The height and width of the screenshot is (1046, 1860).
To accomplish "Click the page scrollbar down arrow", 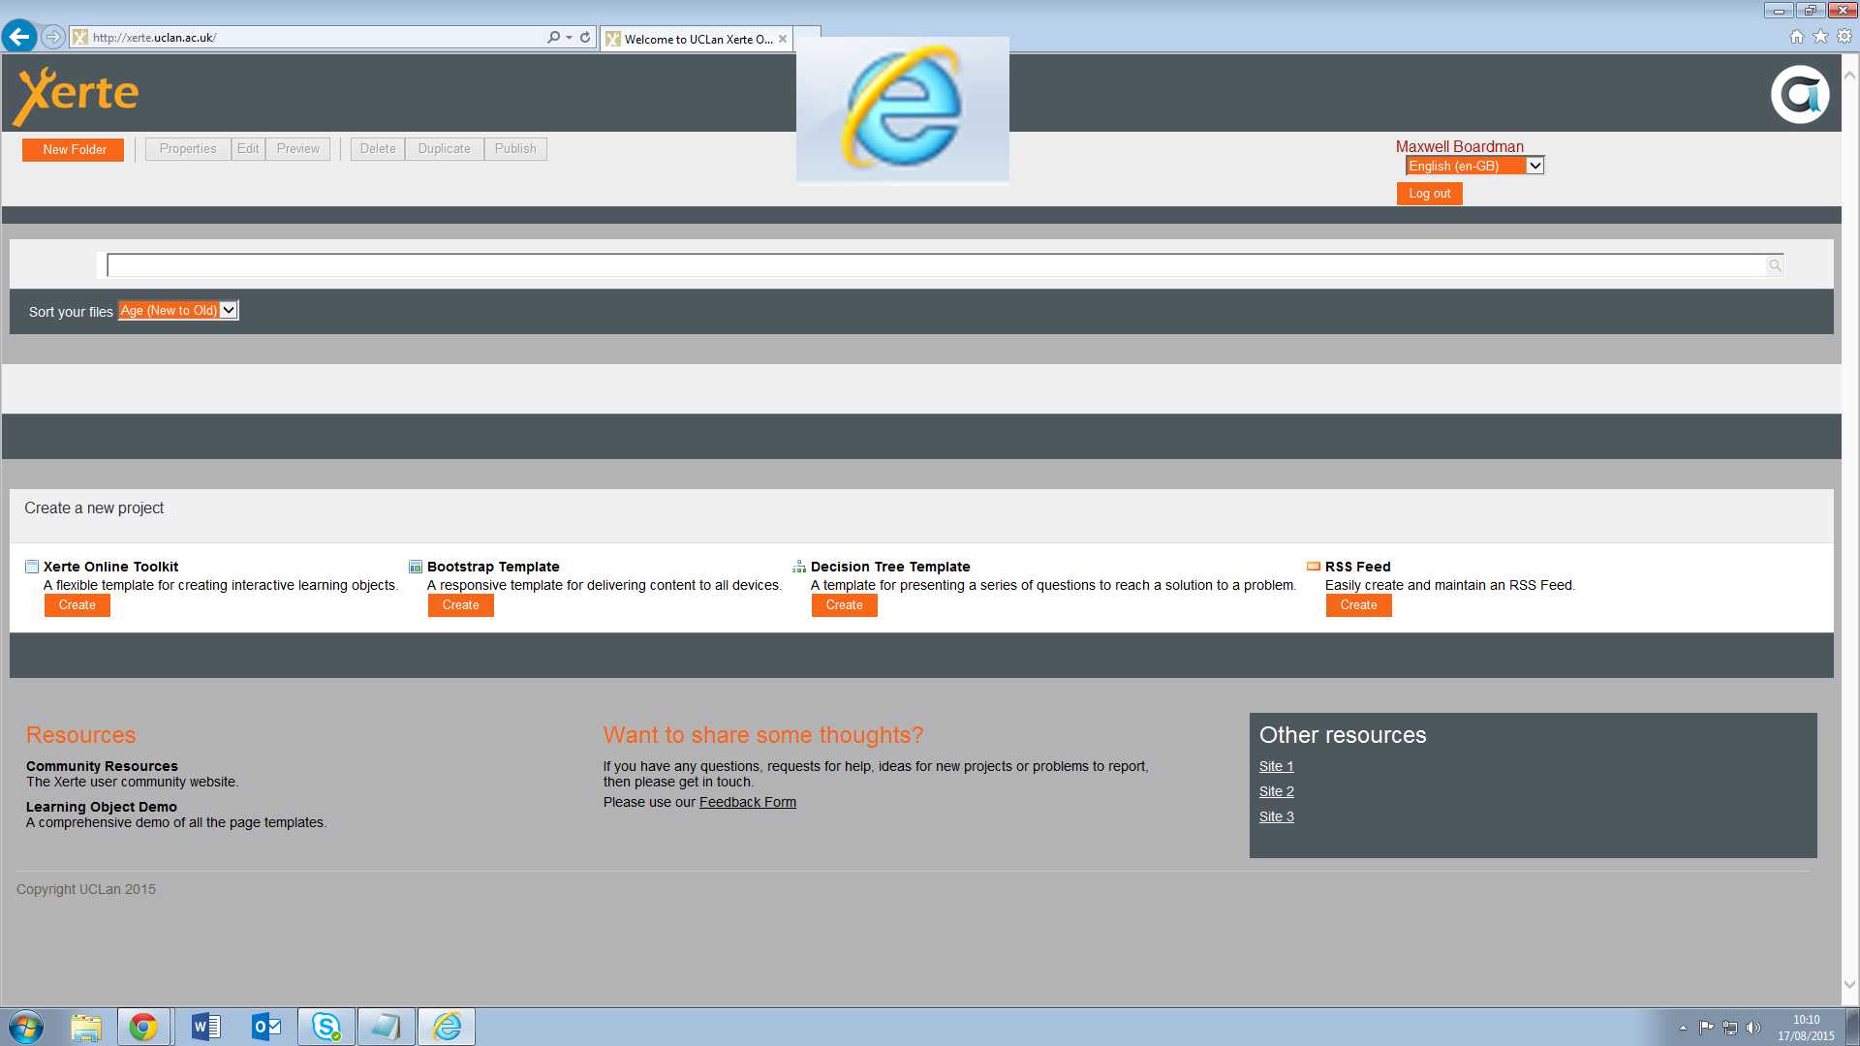I will [x=1849, y=984].
